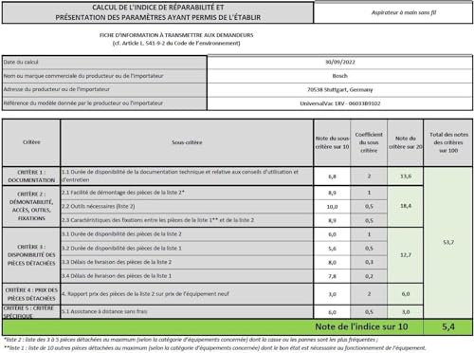This screenshot has width=474, height=353.
Task: Click the date cell 30/09/2022
Action: click(x=340, y=63)
